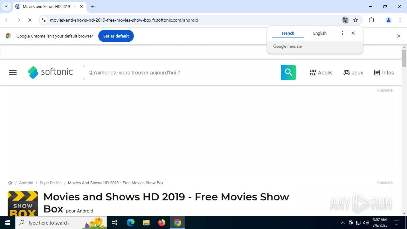This screenshot has height=229, width=407.
Task: Open the tab search dropdown
Action: (x=6, y=6)
